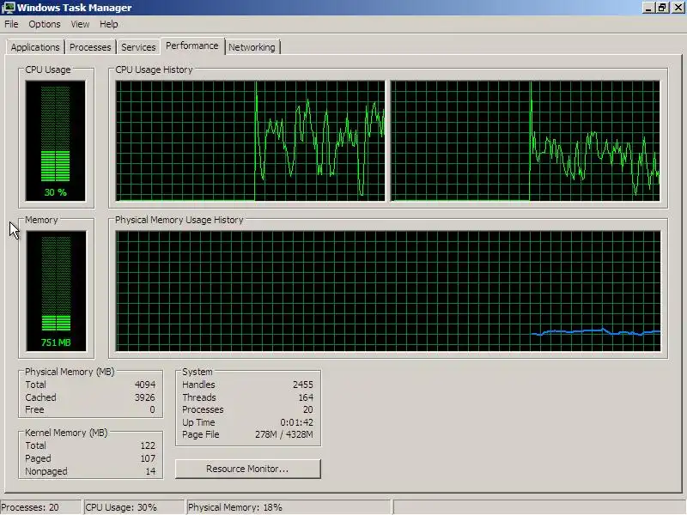The width and height of the screenshot is (687, 515).
Task: Click the Physical Memory Usage History graph
Action: coord(388,291)
